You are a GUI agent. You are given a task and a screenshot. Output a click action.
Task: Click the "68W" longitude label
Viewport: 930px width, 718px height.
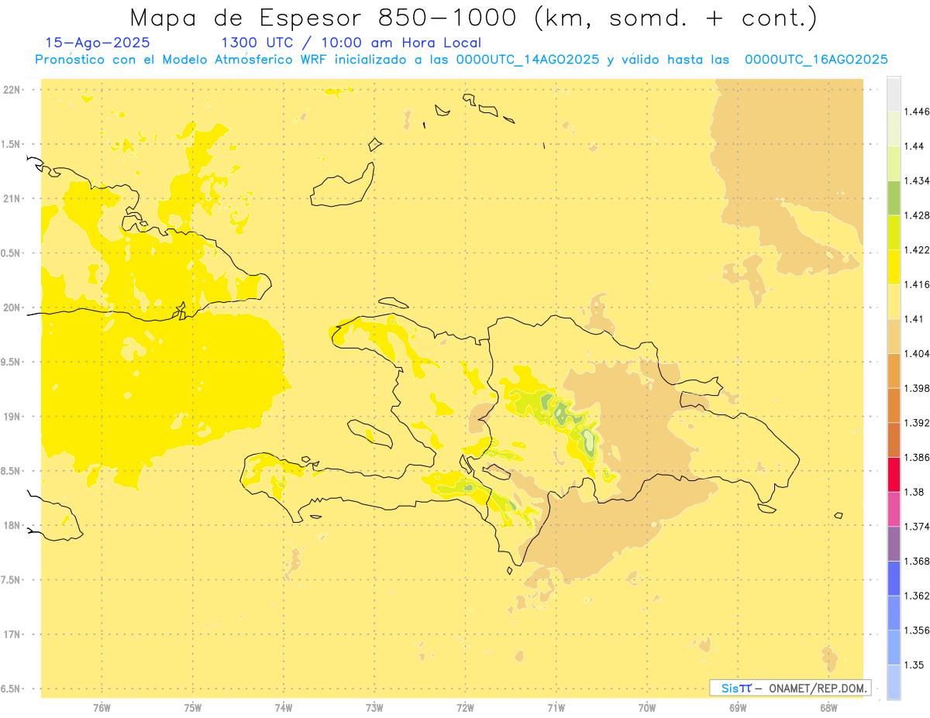pyautogui.click(x=828, y=707)
